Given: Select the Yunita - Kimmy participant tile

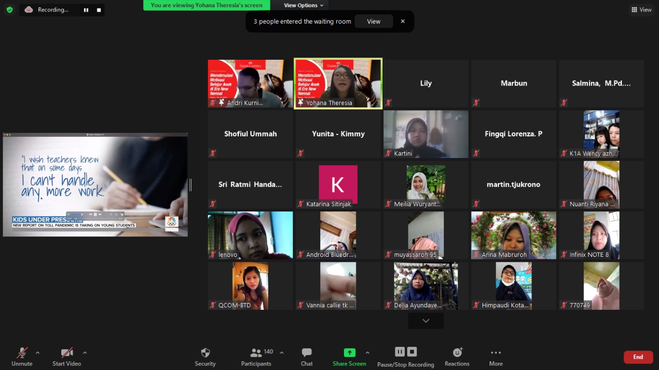Looking at the screenshot, I should click(x=338, y=134).
